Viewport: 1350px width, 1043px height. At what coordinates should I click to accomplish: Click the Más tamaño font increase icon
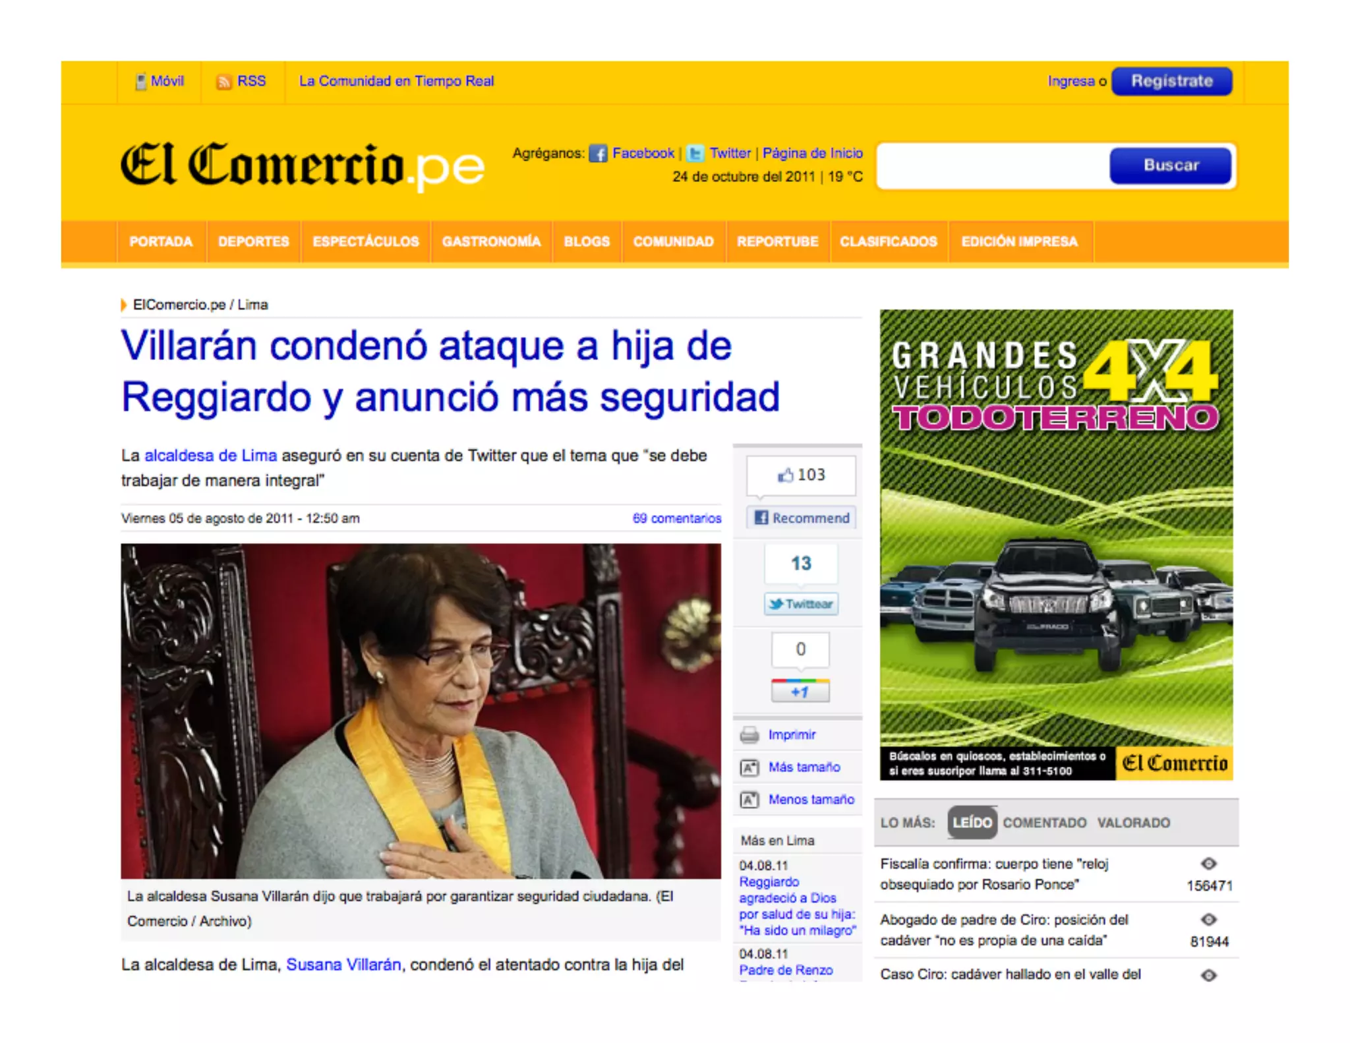click(749, 767)
